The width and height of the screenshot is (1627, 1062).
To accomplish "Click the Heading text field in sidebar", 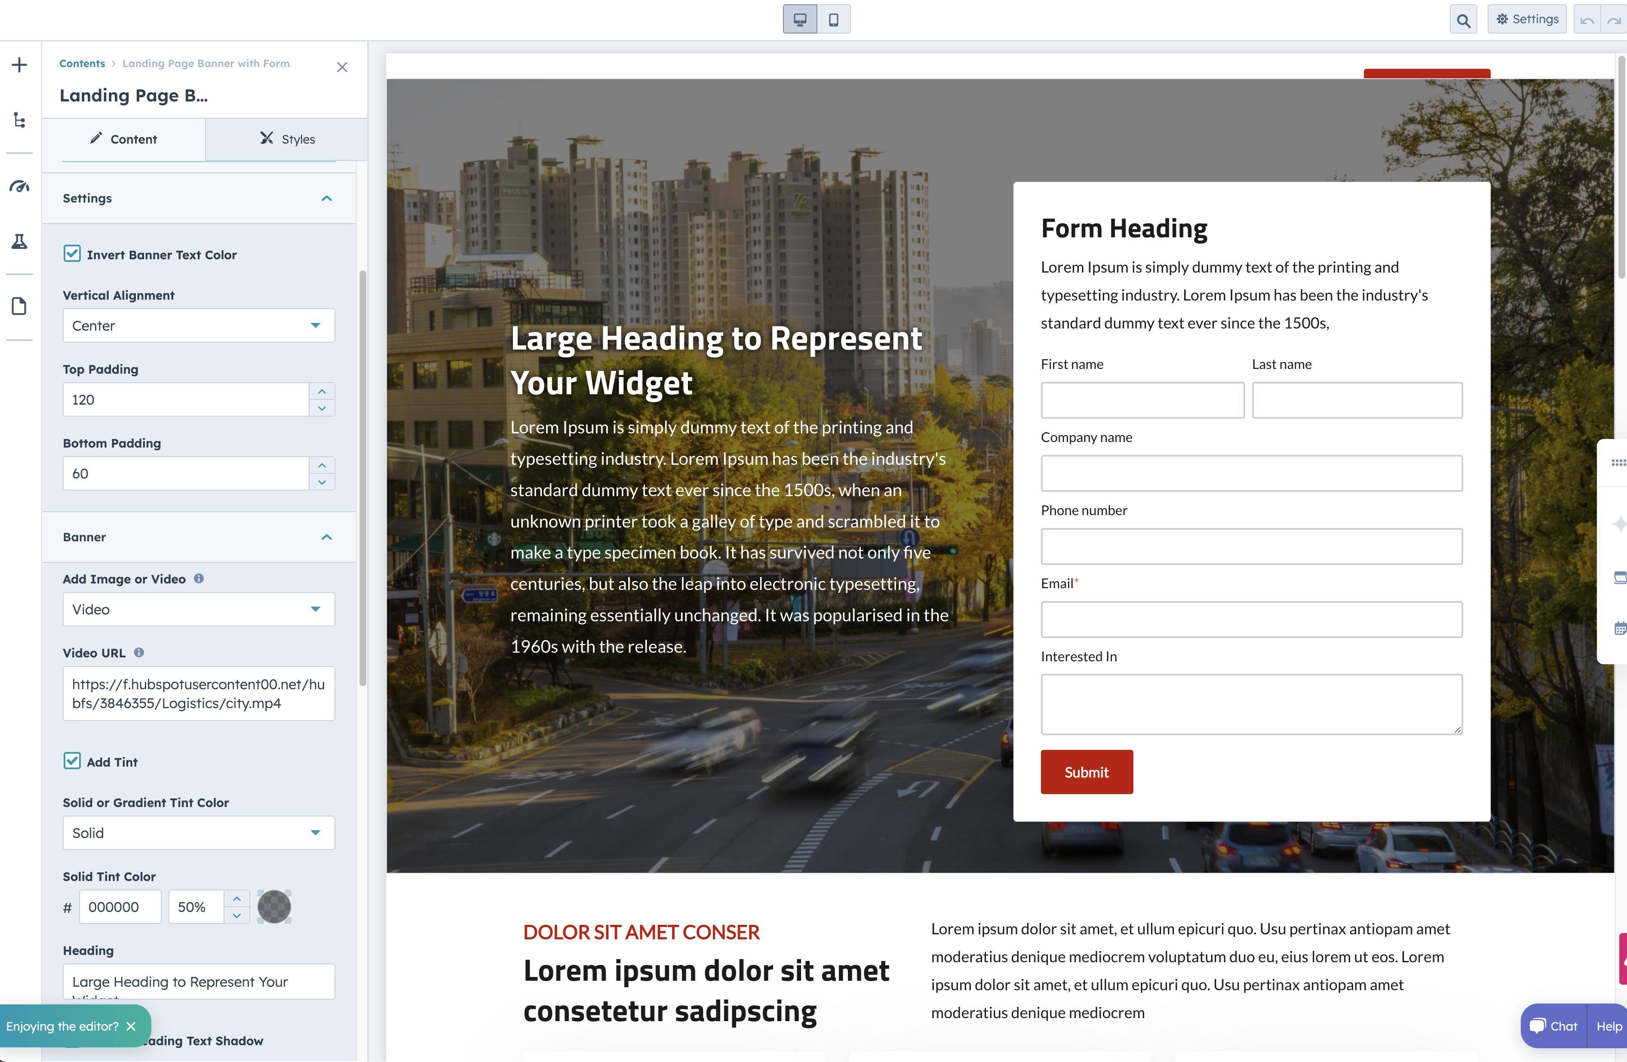I will (x=199, y=981).
